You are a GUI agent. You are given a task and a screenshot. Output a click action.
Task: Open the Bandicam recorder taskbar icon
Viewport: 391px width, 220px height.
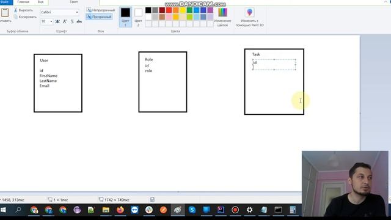(x=235, y=210)
